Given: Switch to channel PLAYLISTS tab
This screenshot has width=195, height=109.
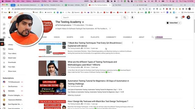Looking at the screenshot, I should tap(95, 37).
